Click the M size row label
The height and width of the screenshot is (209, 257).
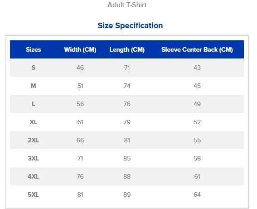coord(33,86)
